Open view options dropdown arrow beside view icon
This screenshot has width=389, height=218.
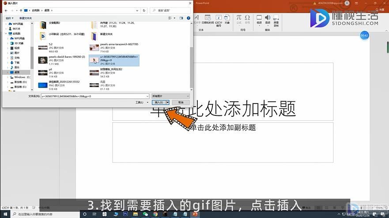pos(174,18)
